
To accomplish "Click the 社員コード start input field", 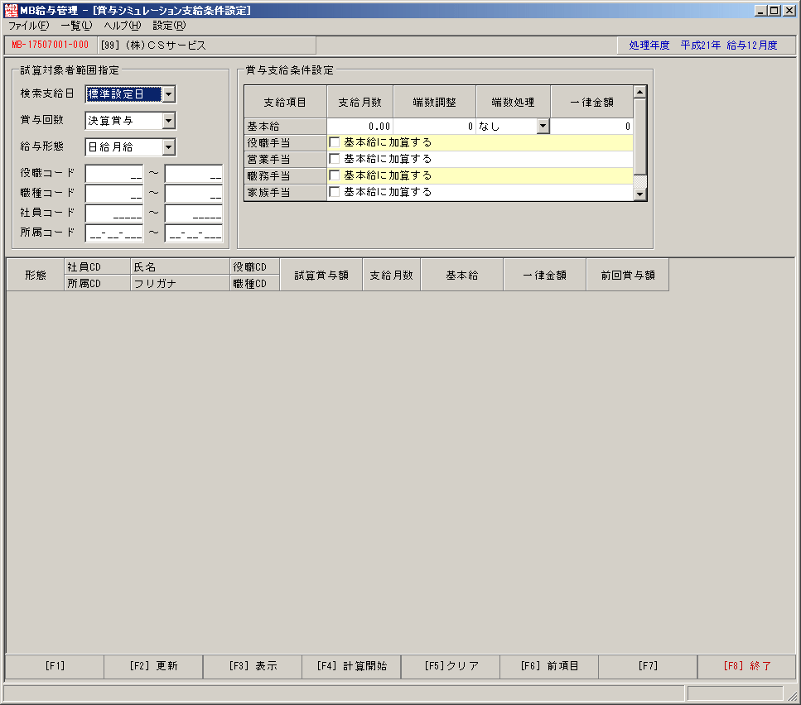I will point(114,213).
